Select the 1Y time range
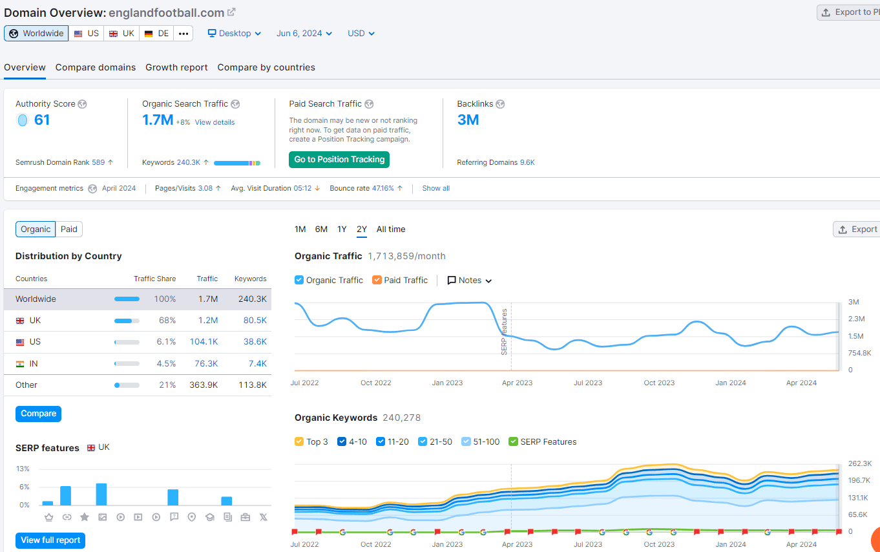This screenshot has height=552, width=880. (x=342, y=229)
